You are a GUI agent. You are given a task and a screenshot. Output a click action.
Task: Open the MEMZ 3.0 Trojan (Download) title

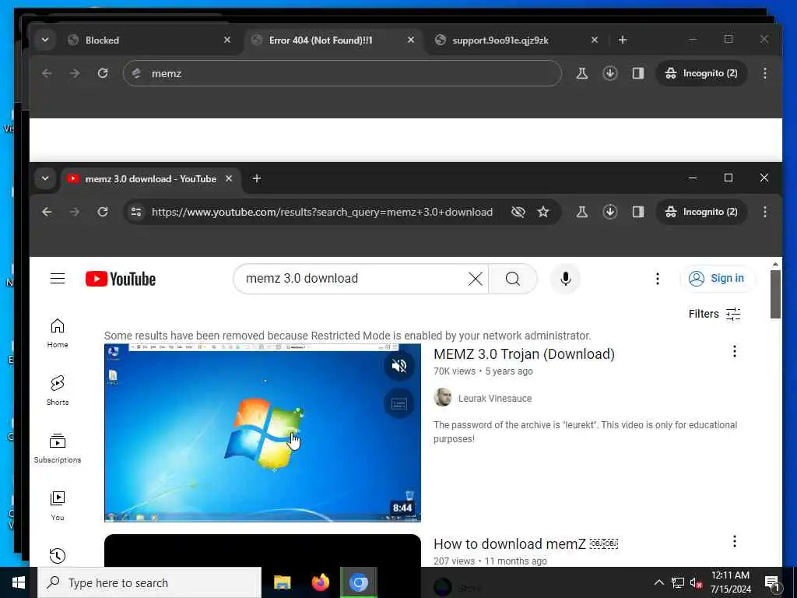tap(524, 354)
